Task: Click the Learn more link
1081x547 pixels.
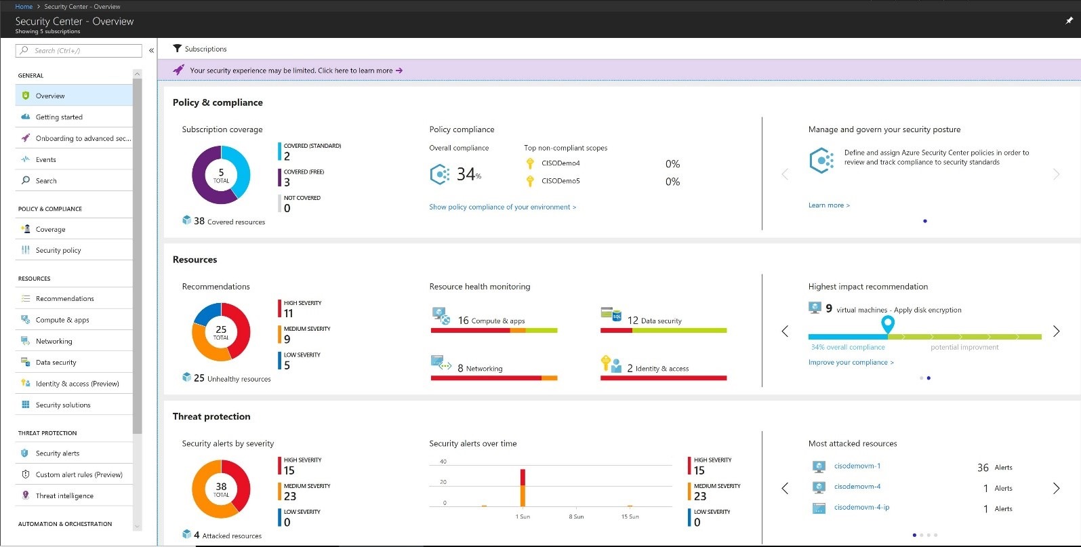Action: point(829,205)
